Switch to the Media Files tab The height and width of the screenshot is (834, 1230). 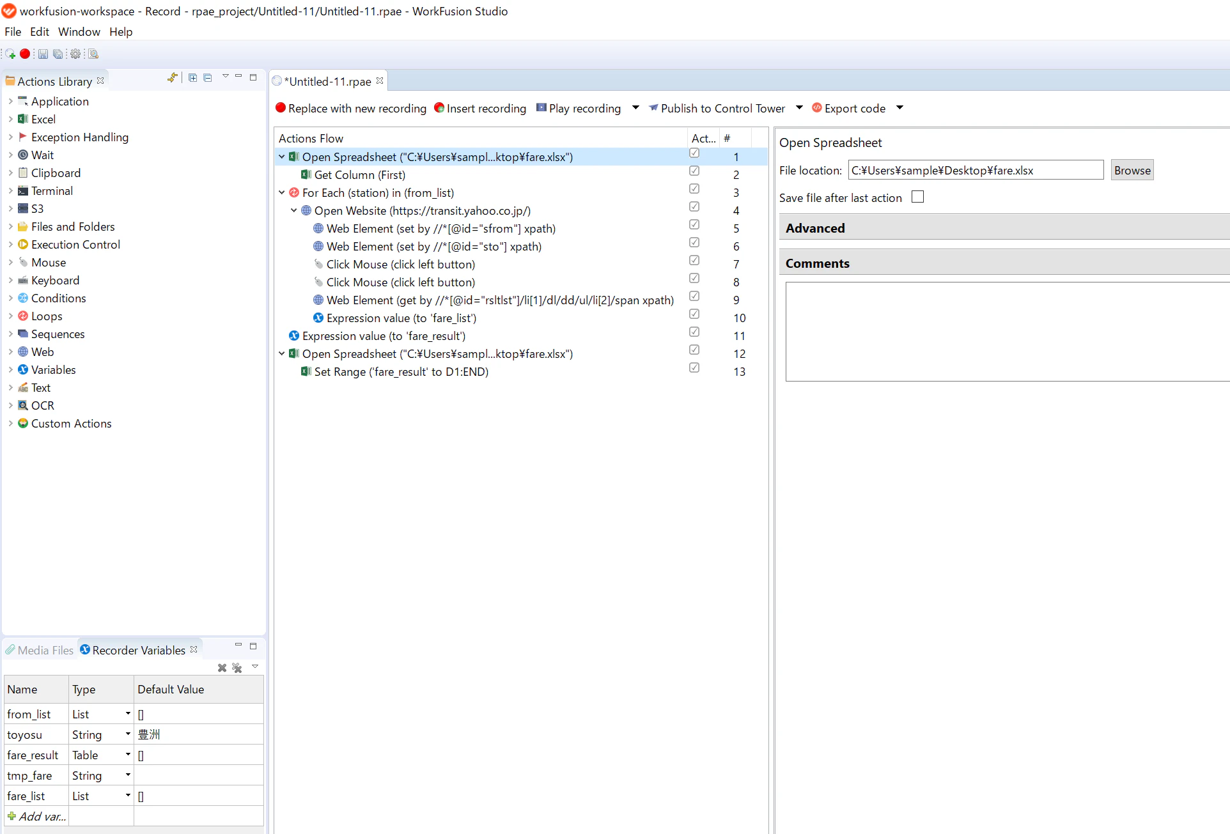click(40, 650)
